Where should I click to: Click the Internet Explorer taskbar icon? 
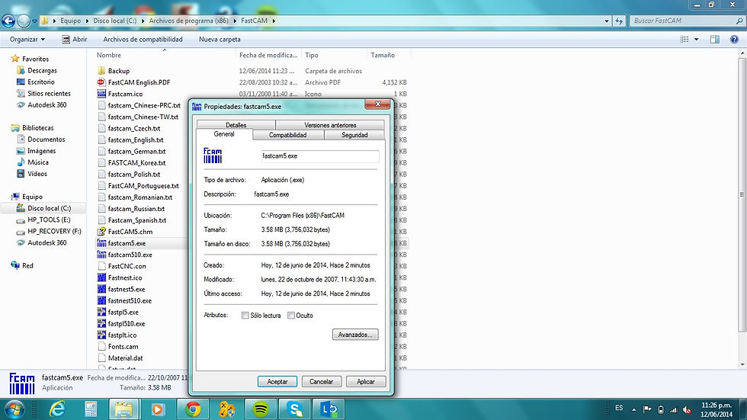point(56,409)
